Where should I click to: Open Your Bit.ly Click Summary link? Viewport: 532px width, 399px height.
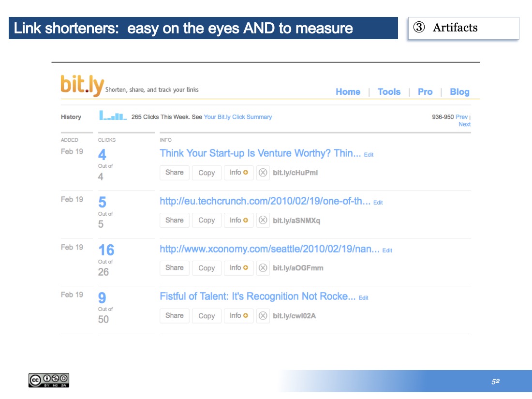238,117
